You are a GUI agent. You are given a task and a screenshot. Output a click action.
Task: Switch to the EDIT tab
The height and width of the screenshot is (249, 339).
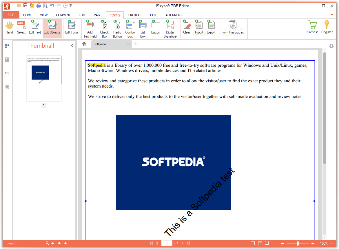(x=82, y=15)
